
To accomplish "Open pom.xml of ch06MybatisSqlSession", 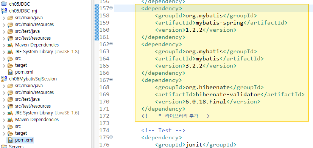I will click(x=24, y=140).
